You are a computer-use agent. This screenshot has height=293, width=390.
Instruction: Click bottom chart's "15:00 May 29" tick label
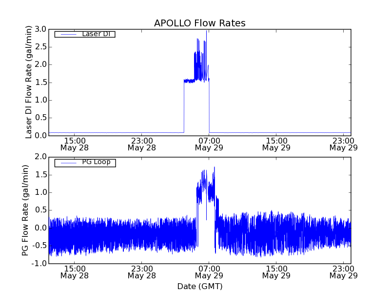click(276, 272)
